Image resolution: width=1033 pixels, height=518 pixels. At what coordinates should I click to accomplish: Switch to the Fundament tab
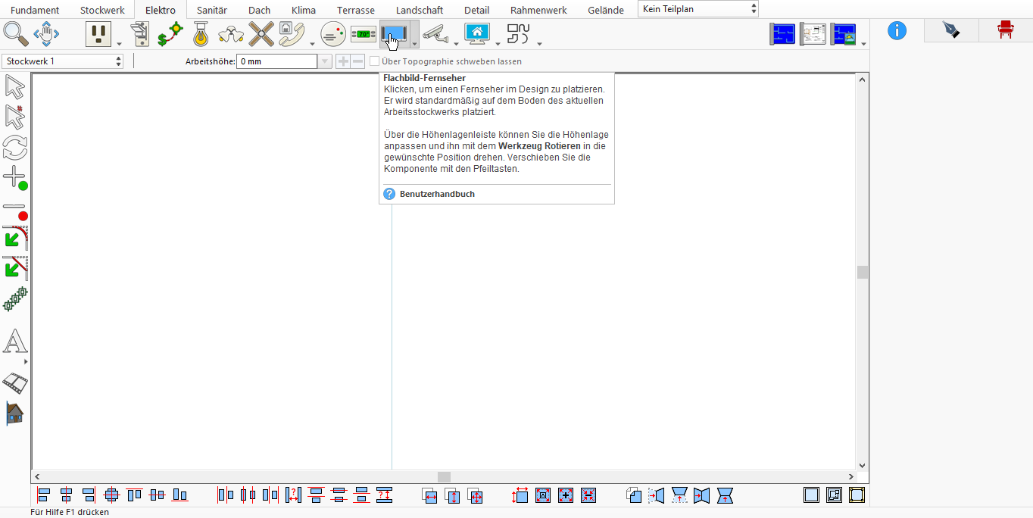coord(35,11)
